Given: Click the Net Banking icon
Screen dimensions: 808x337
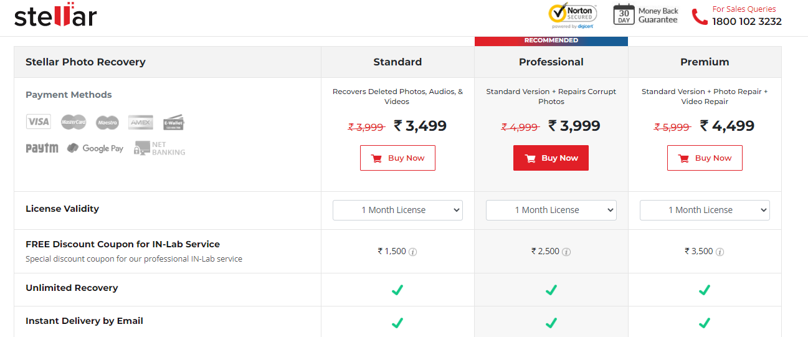Looking at the screenshot, I should pos(159,148).
